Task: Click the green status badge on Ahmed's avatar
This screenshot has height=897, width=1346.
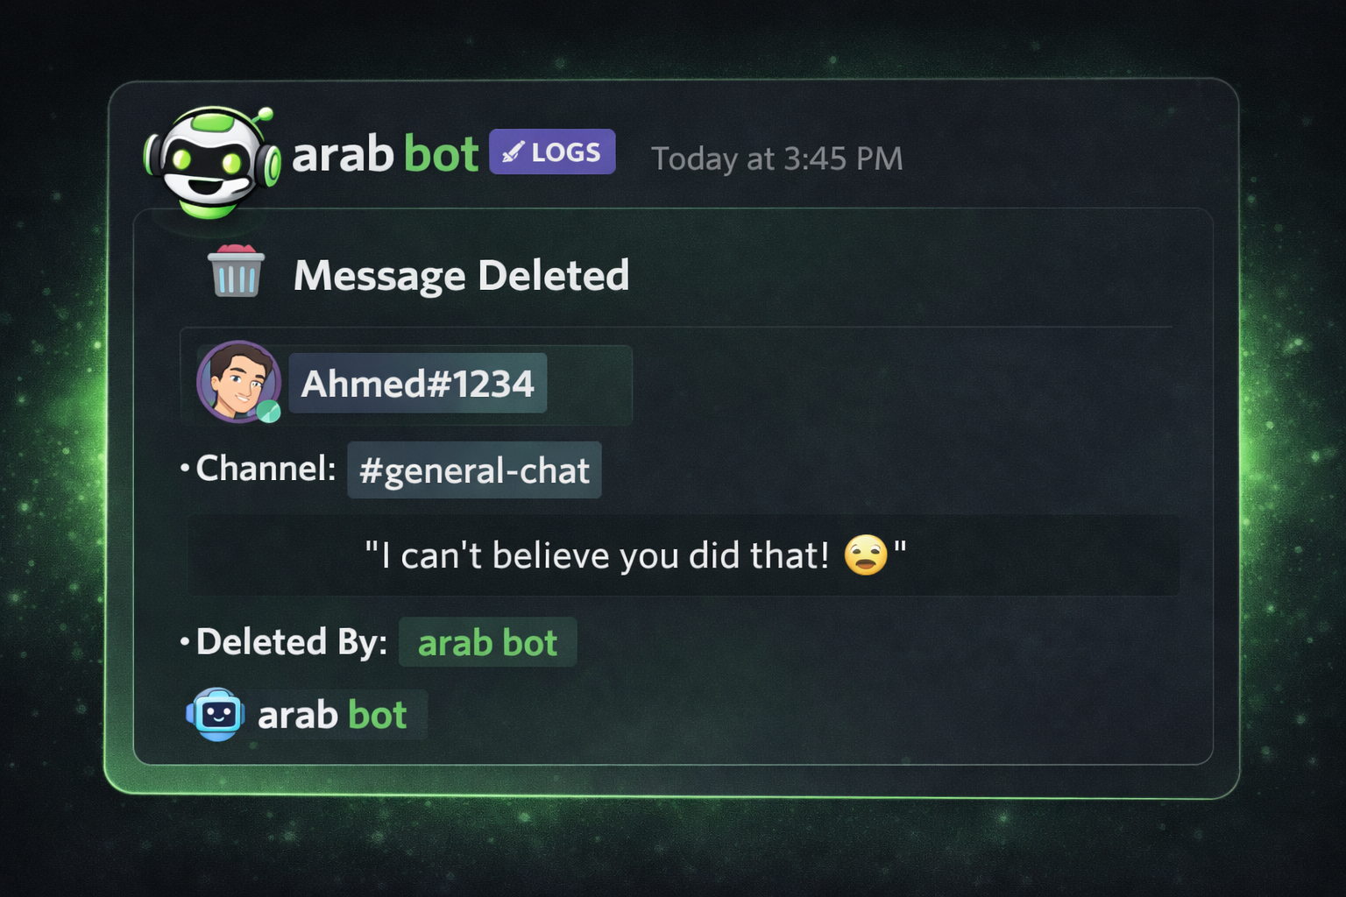Action: (x=269, y=411)
